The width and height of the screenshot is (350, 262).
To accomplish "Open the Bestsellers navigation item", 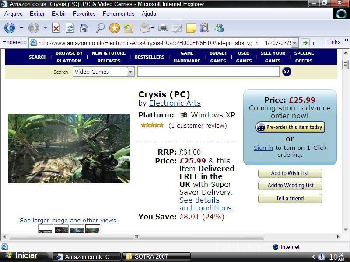I will 150,57.
